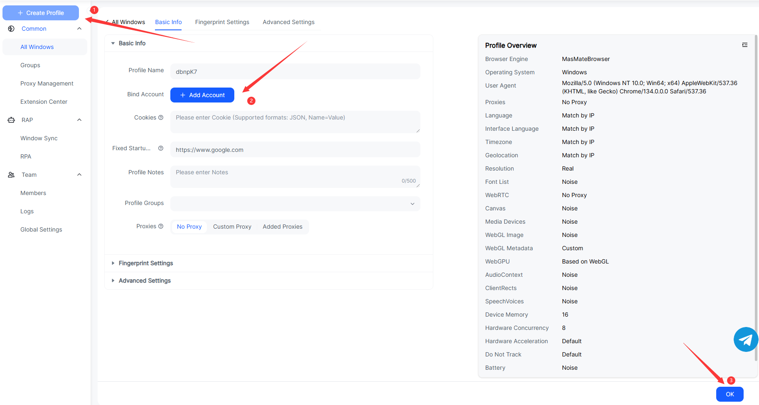
Task: Click the Team people icon in sidebar
Action: pyautogui.click(x=11, y=175)
